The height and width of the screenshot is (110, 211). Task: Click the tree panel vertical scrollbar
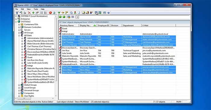56,49
